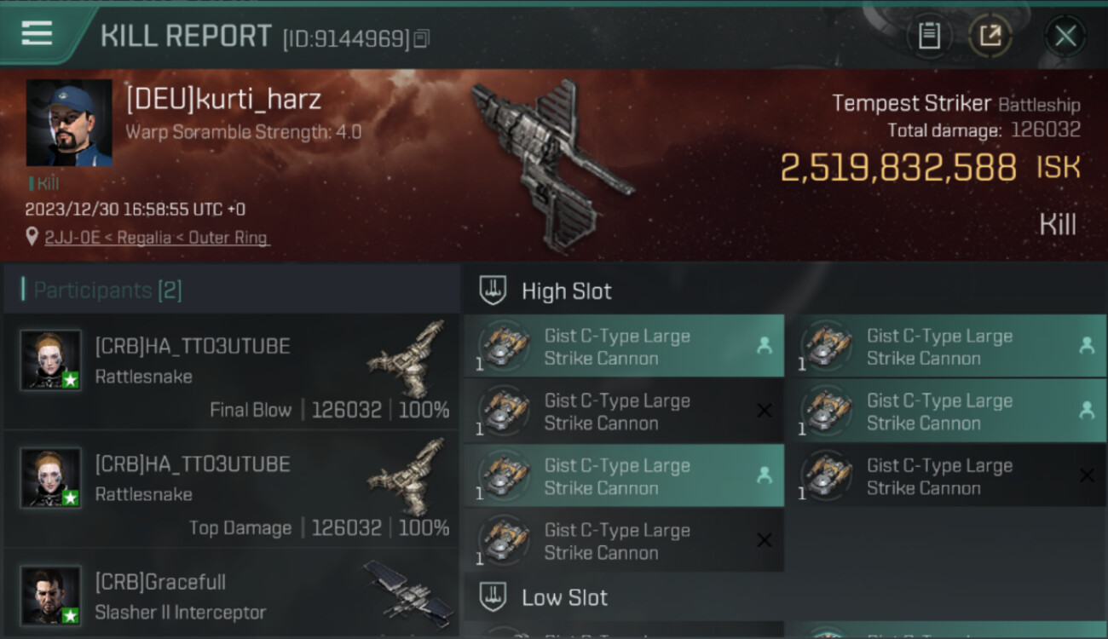1108x639 pixels.
Task: Close the kill report window
Action: pyautogui.click(x=1065, y=36)
